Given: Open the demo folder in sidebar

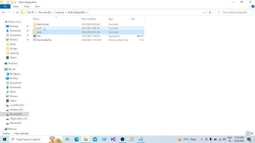Looking at the screenshot, I should pyautogui.click(x=12, y=44).
